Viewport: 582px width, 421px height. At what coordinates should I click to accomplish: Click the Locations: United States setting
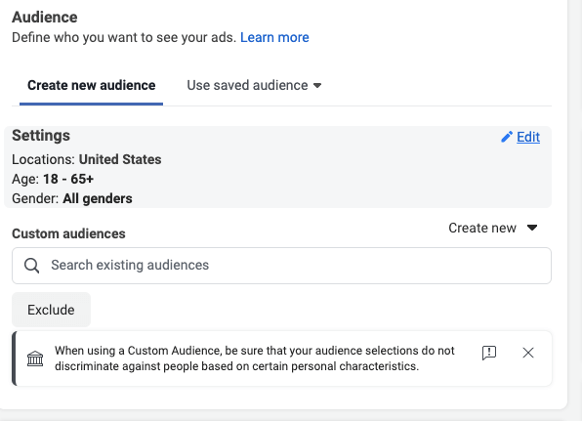87,159
